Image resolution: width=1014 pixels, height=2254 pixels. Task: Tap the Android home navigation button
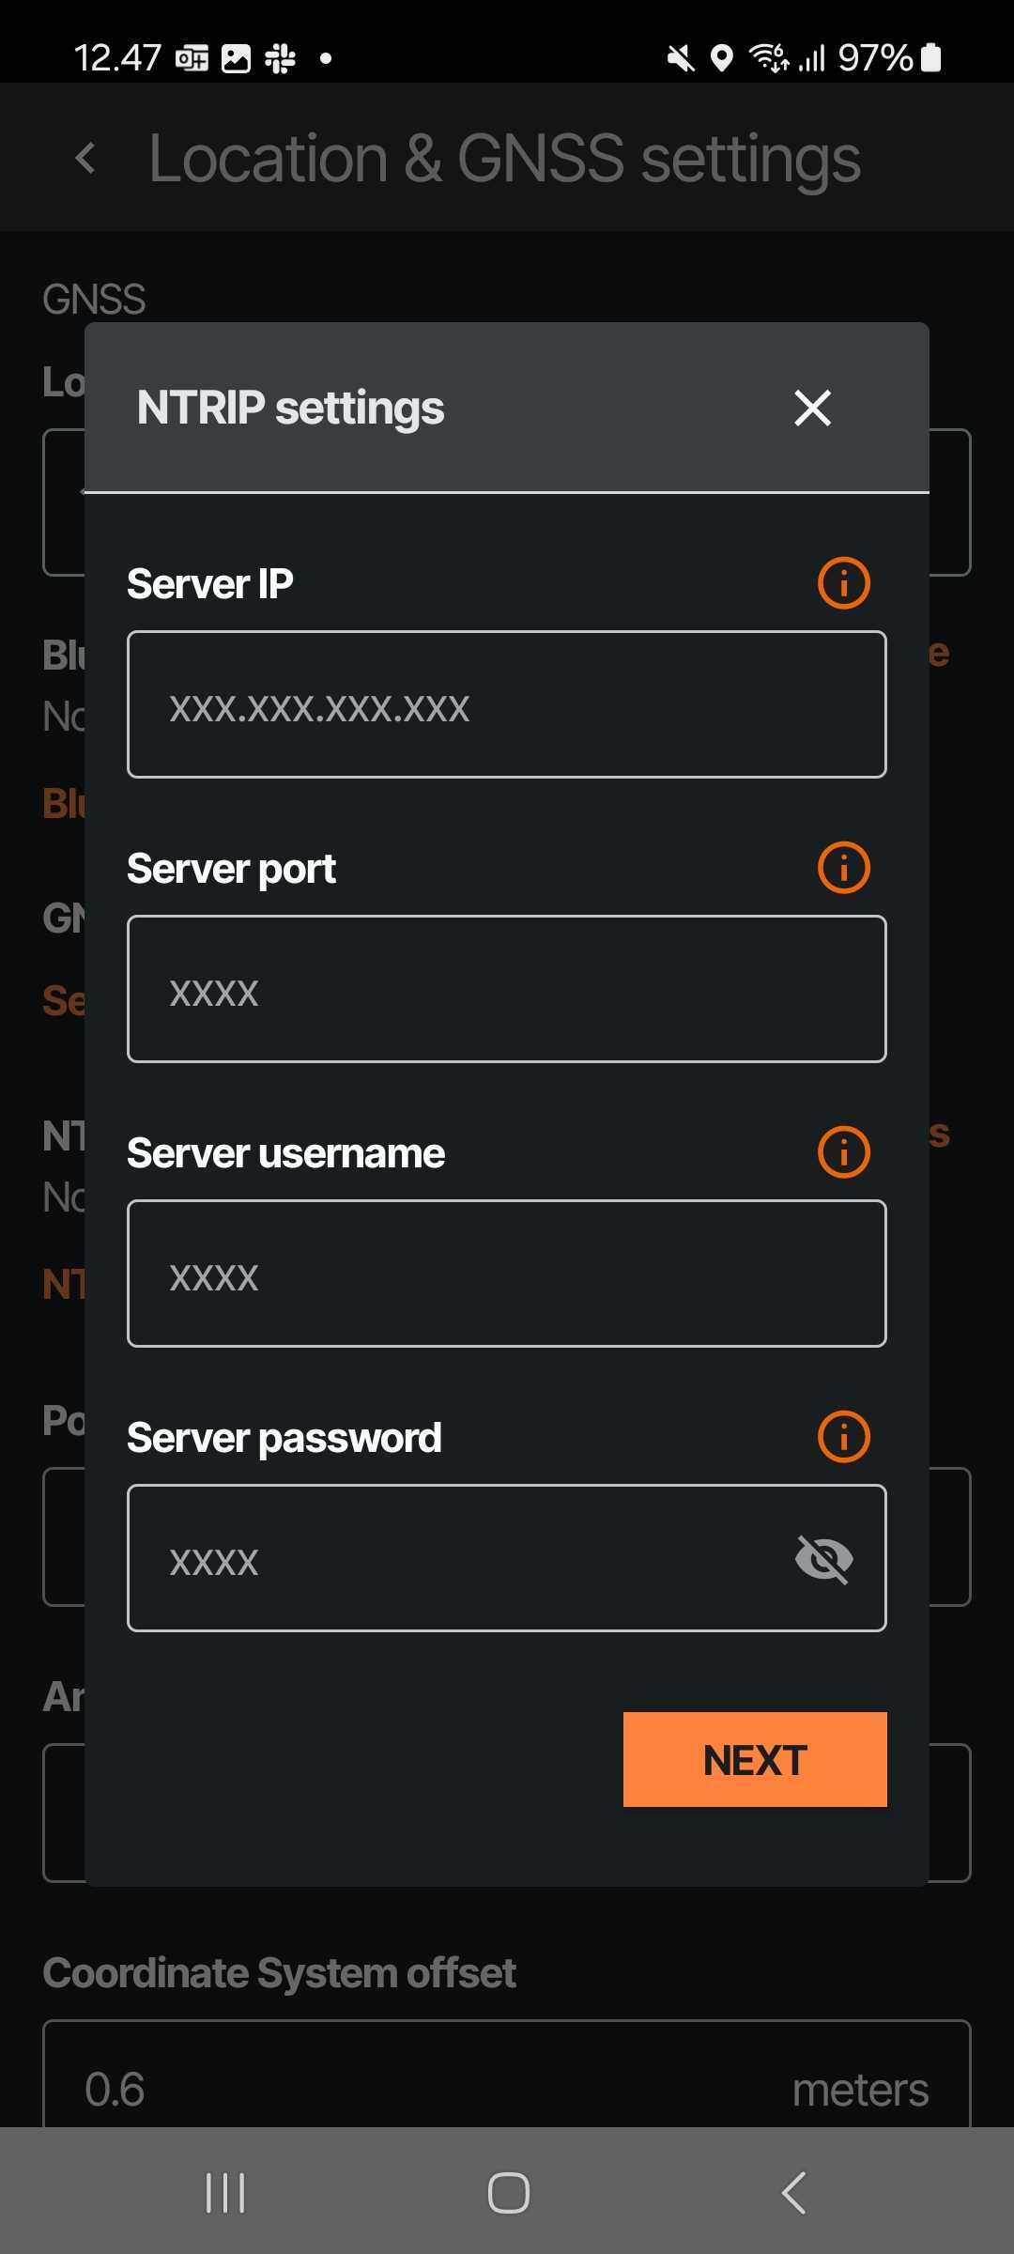coord(508,2193)
